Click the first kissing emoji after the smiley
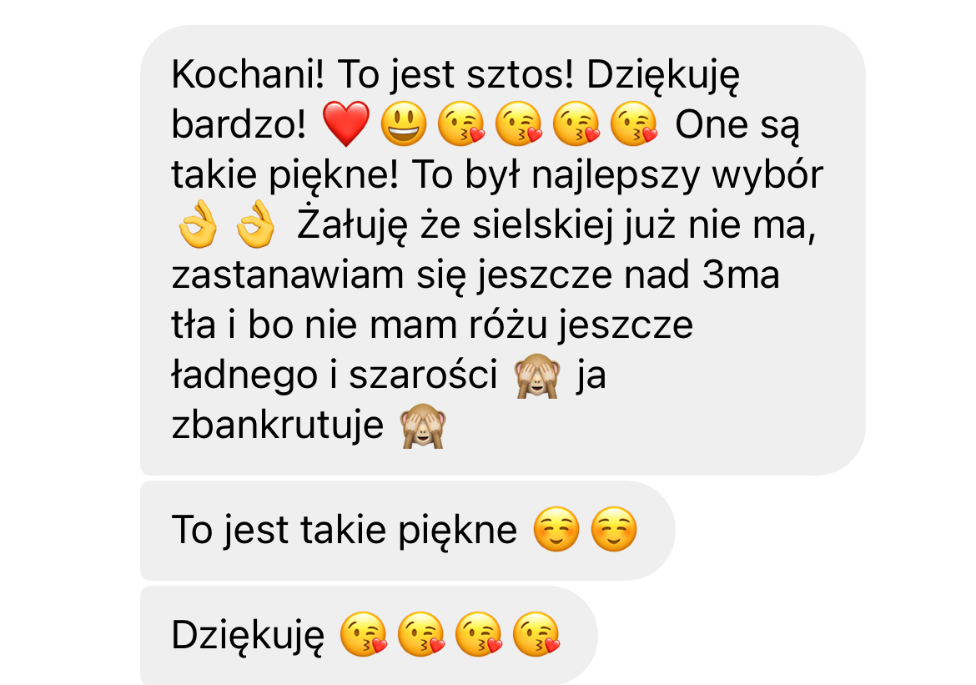Image resolution: width=976 pixels, height=685 pixels. click(461, 124)
